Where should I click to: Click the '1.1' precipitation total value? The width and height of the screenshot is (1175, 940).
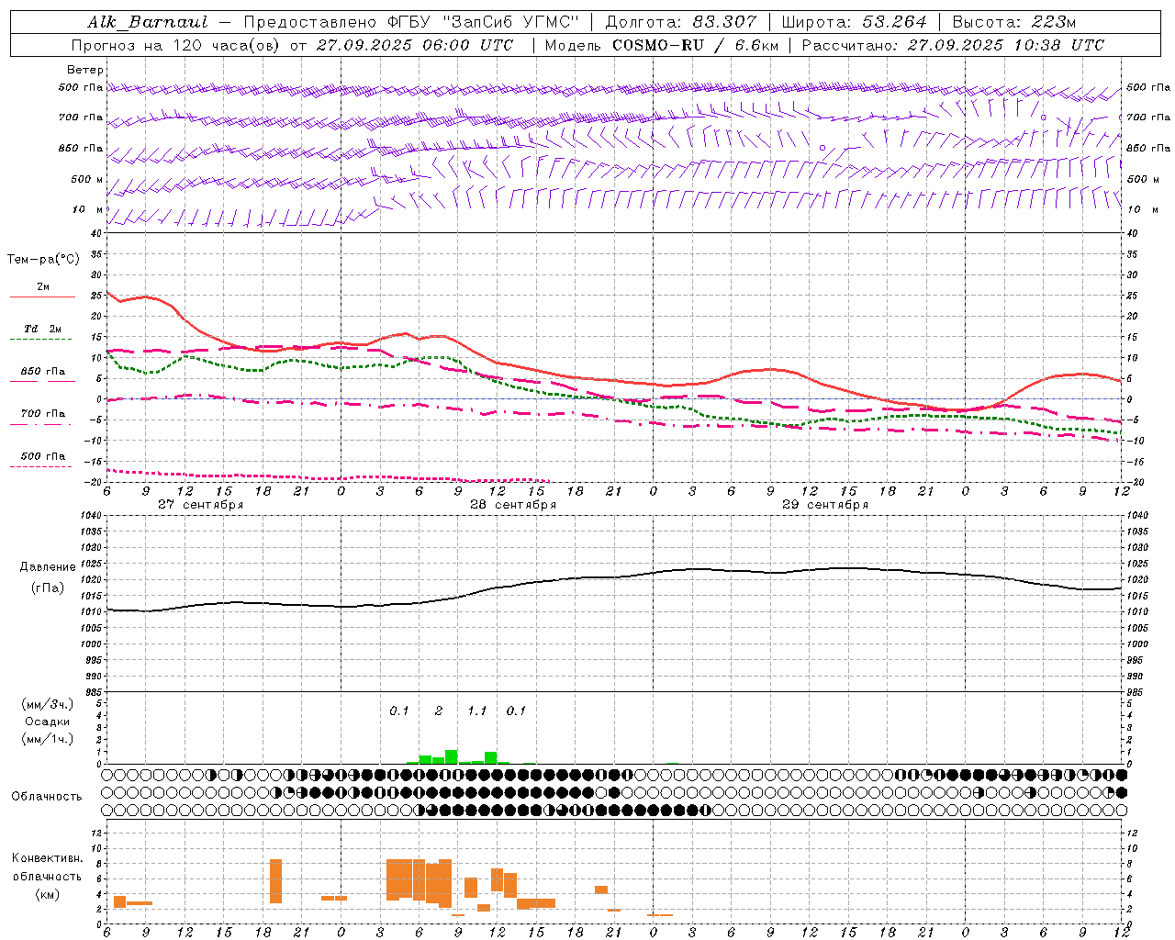[476, 711]
